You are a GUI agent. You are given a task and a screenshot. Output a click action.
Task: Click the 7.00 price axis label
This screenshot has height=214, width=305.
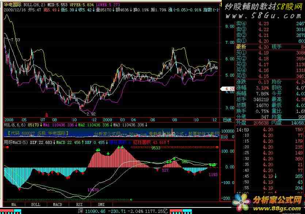tap(230, 43)
